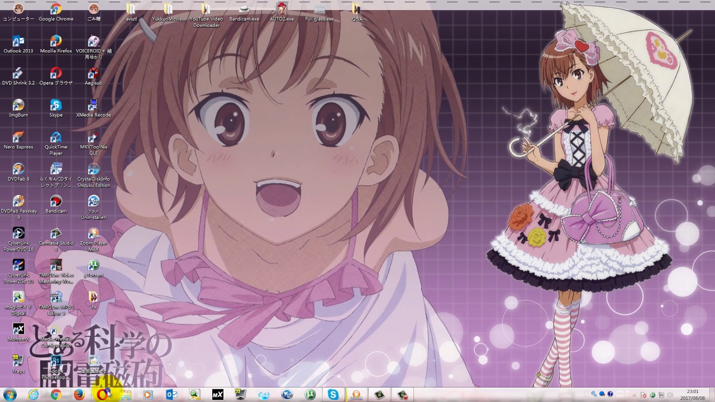Open the ImgBurn desktop shortcut

click(18, 108)
